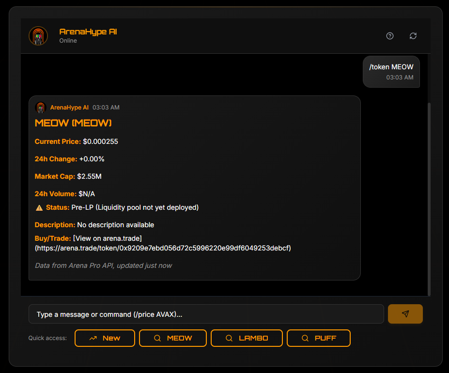Click the market cap value $2.55M

click(x=89, y=176)
